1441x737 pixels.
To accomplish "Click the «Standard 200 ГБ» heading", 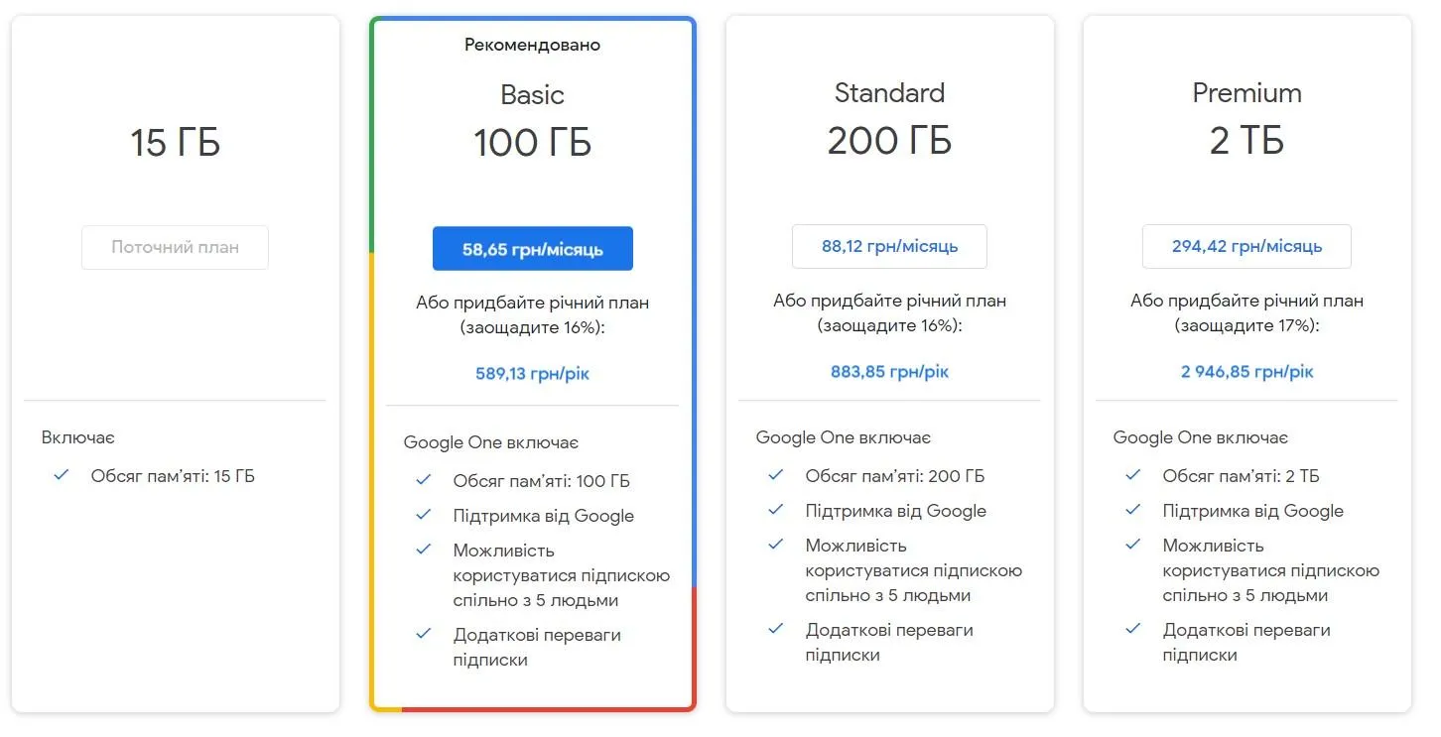I will (888, 117).
